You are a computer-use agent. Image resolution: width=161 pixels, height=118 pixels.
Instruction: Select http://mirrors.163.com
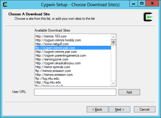coord(73,36)
